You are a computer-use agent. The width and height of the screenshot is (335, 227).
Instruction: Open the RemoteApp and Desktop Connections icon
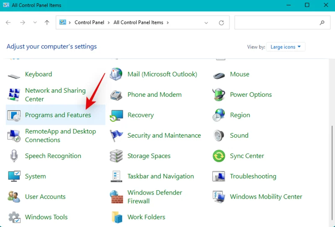coord(14,136)
